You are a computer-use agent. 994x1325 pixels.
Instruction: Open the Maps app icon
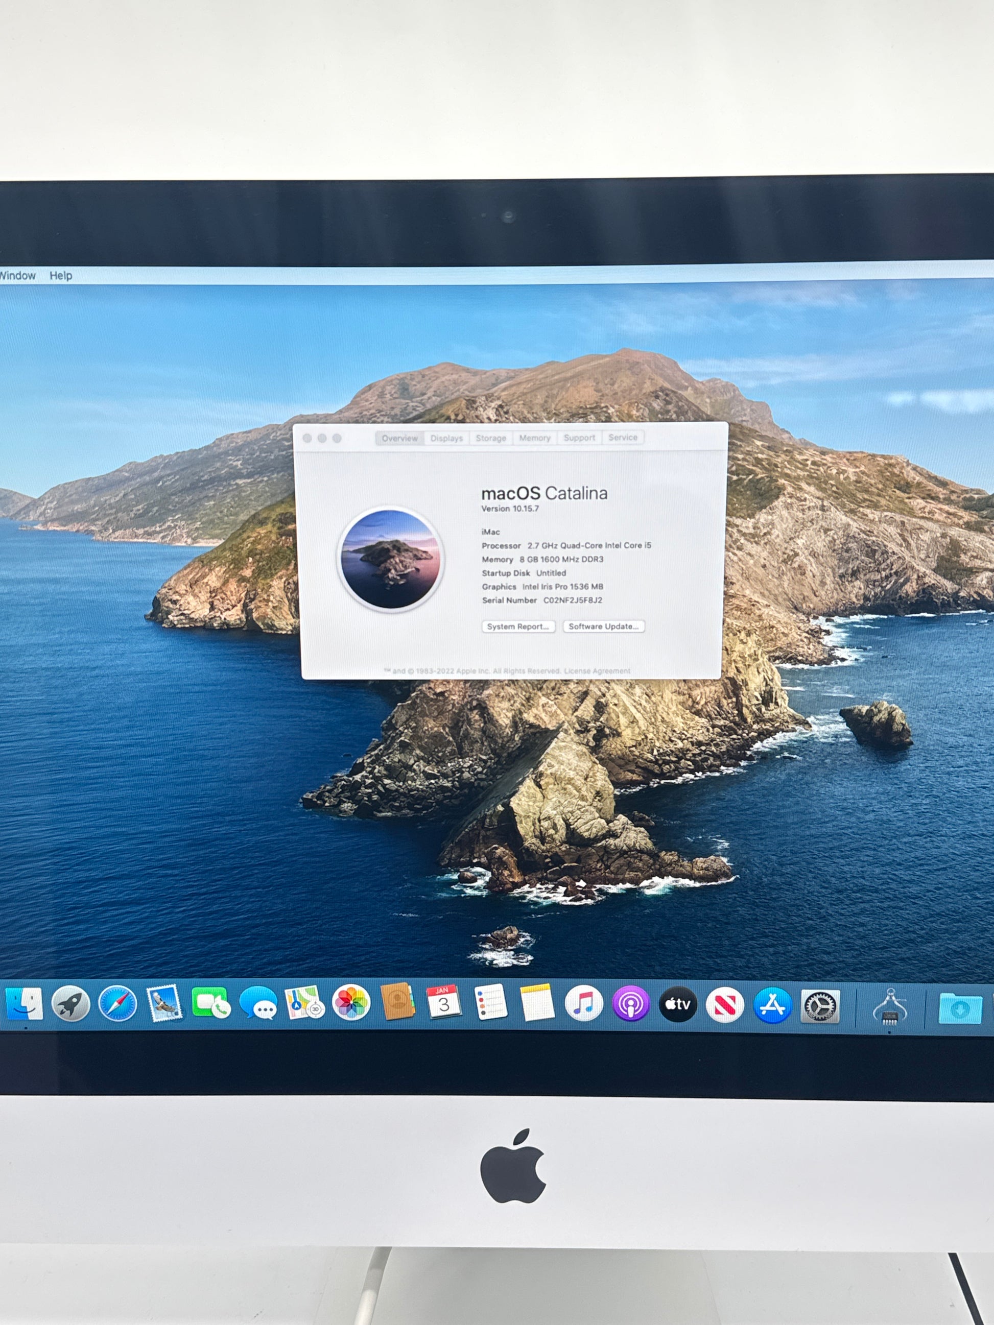click(304, 1003)
